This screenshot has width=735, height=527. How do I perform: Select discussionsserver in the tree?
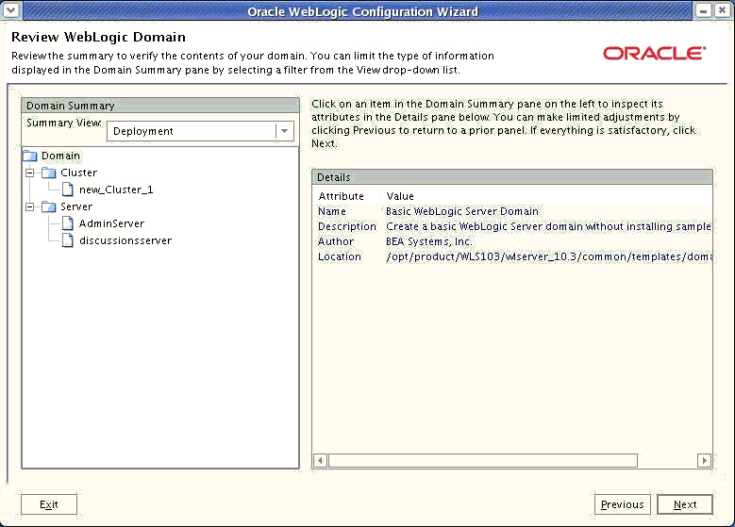[125, 240]
